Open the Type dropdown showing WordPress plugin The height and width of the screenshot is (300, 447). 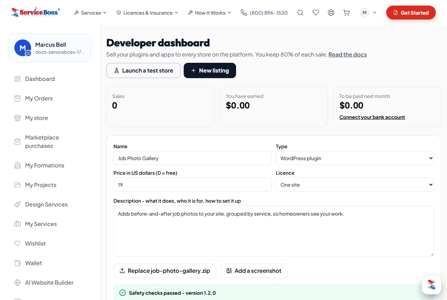(355, 158)
